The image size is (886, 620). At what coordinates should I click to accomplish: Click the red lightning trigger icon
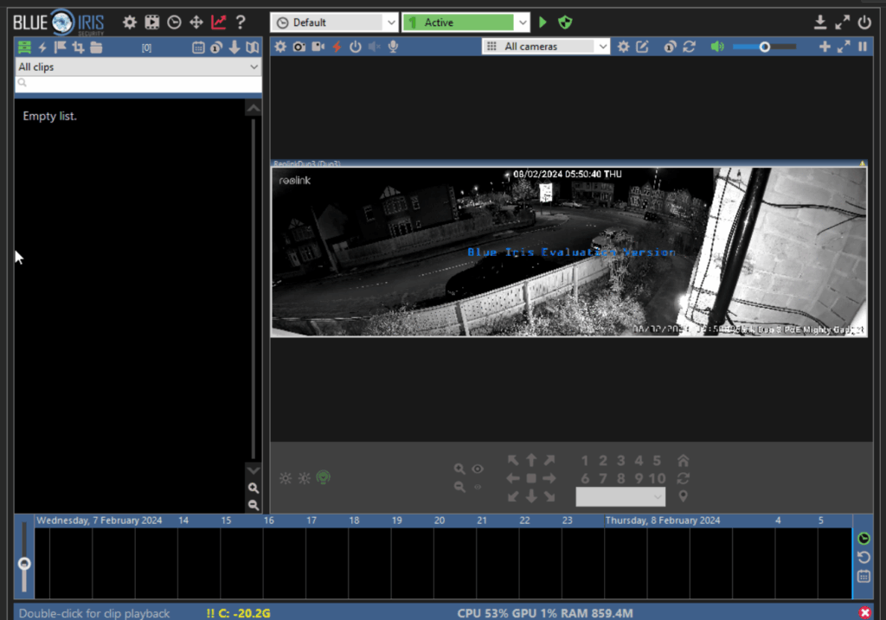coord(337,47)
